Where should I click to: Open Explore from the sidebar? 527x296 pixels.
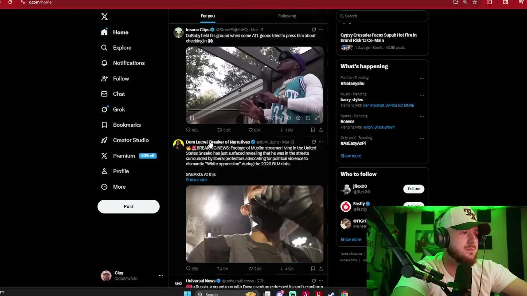116,48
